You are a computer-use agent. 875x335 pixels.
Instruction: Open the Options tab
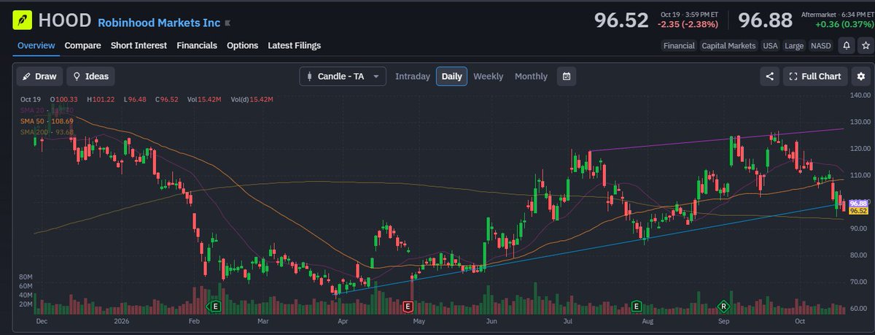(x=243, y=45)
